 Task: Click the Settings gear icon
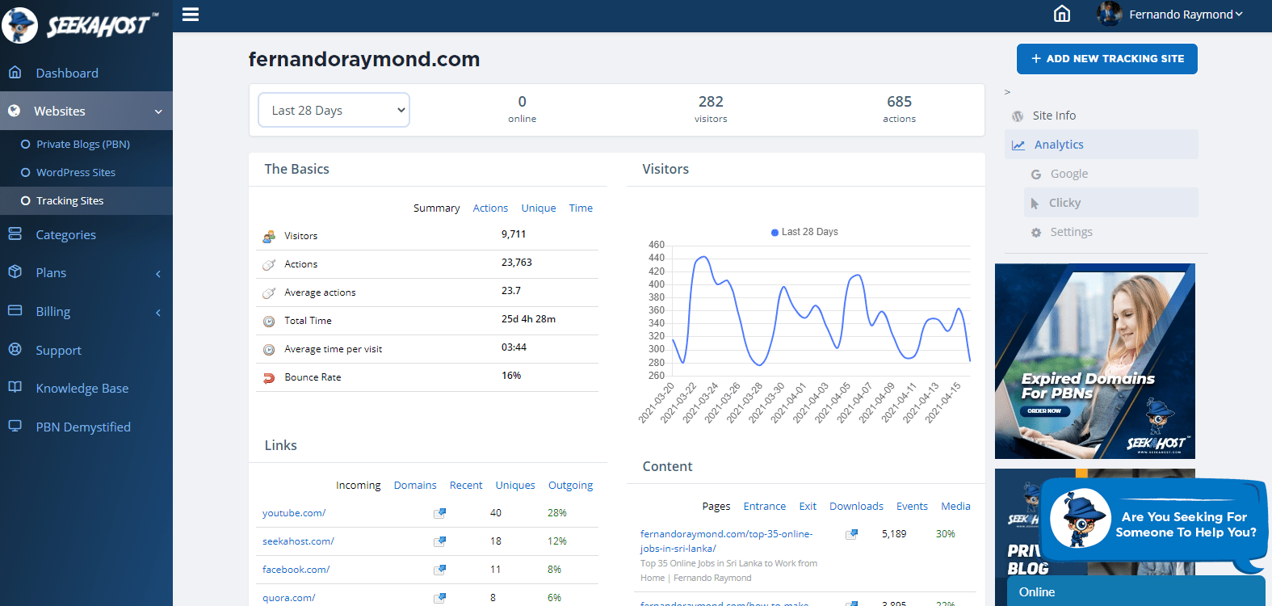coord(1036,233)
